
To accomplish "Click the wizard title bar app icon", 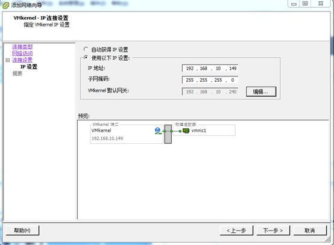I will coord(6,5).
